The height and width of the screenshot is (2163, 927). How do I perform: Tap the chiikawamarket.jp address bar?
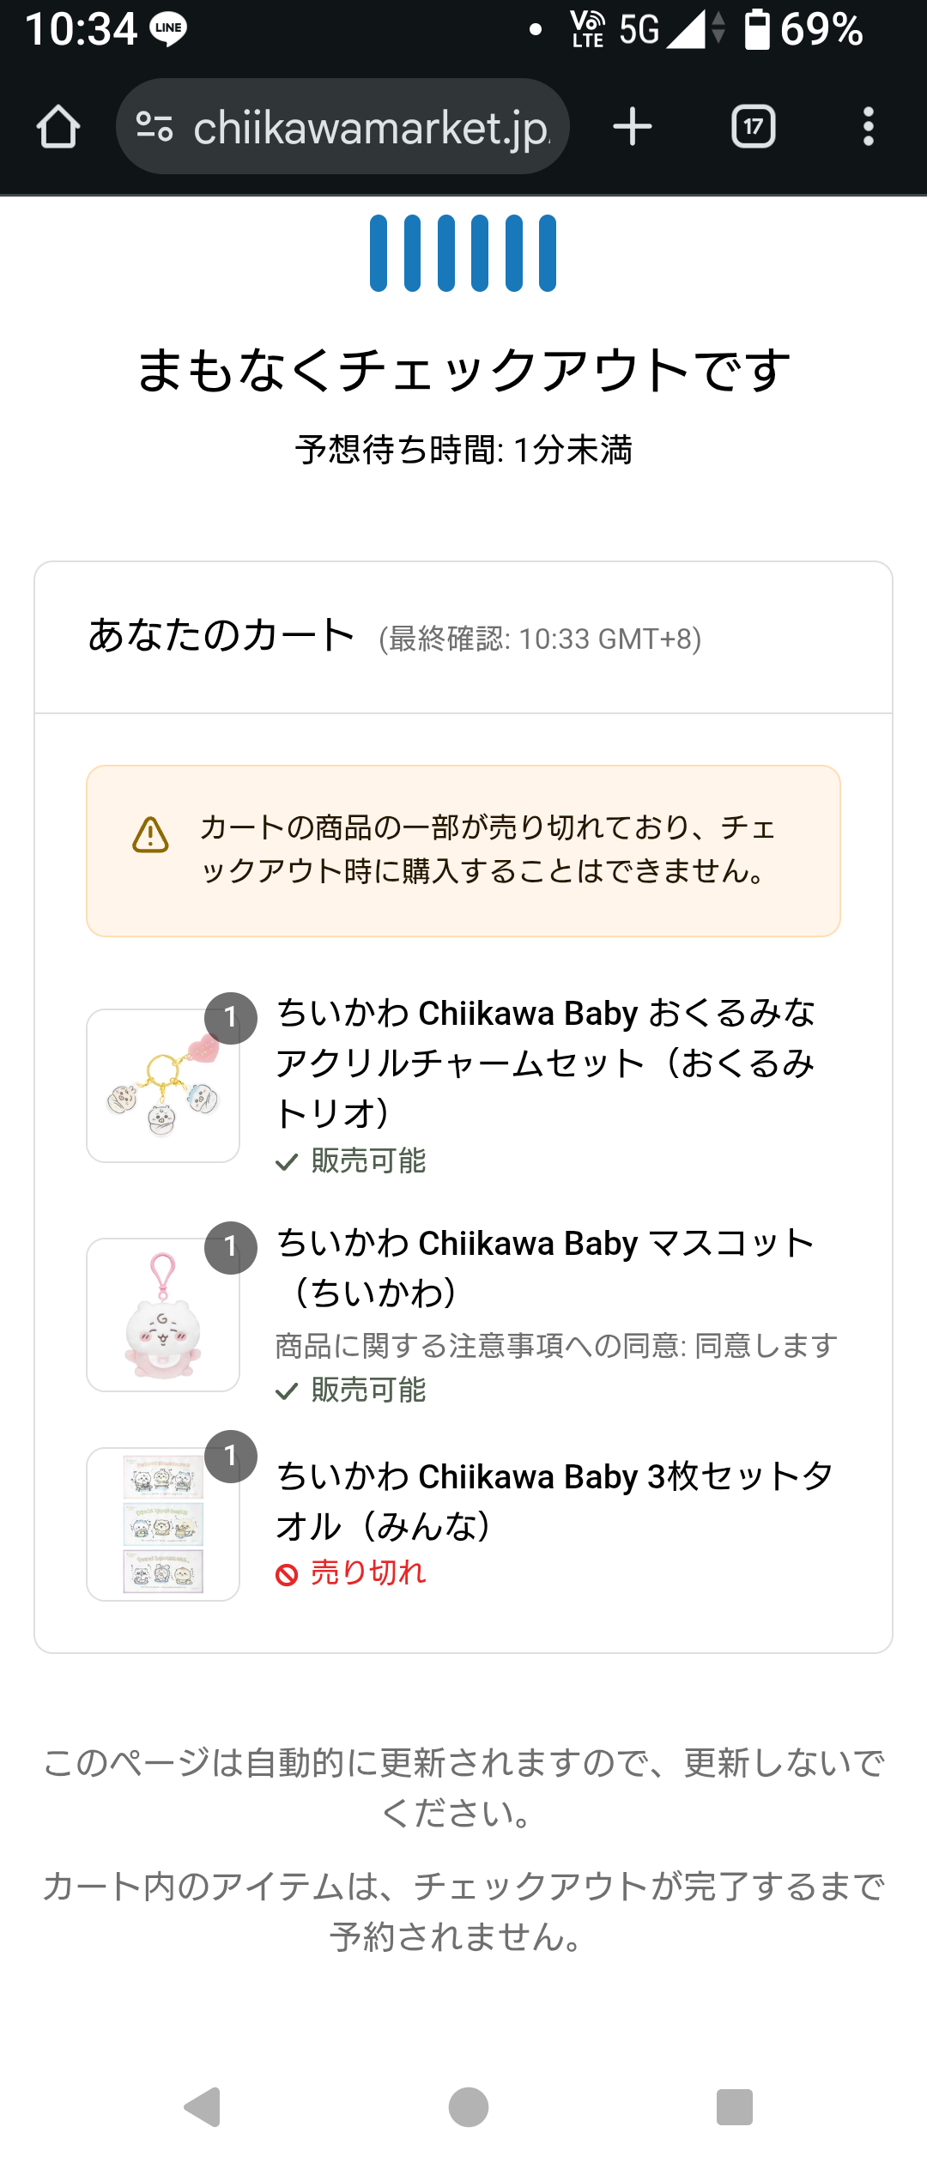click(371, 127)
